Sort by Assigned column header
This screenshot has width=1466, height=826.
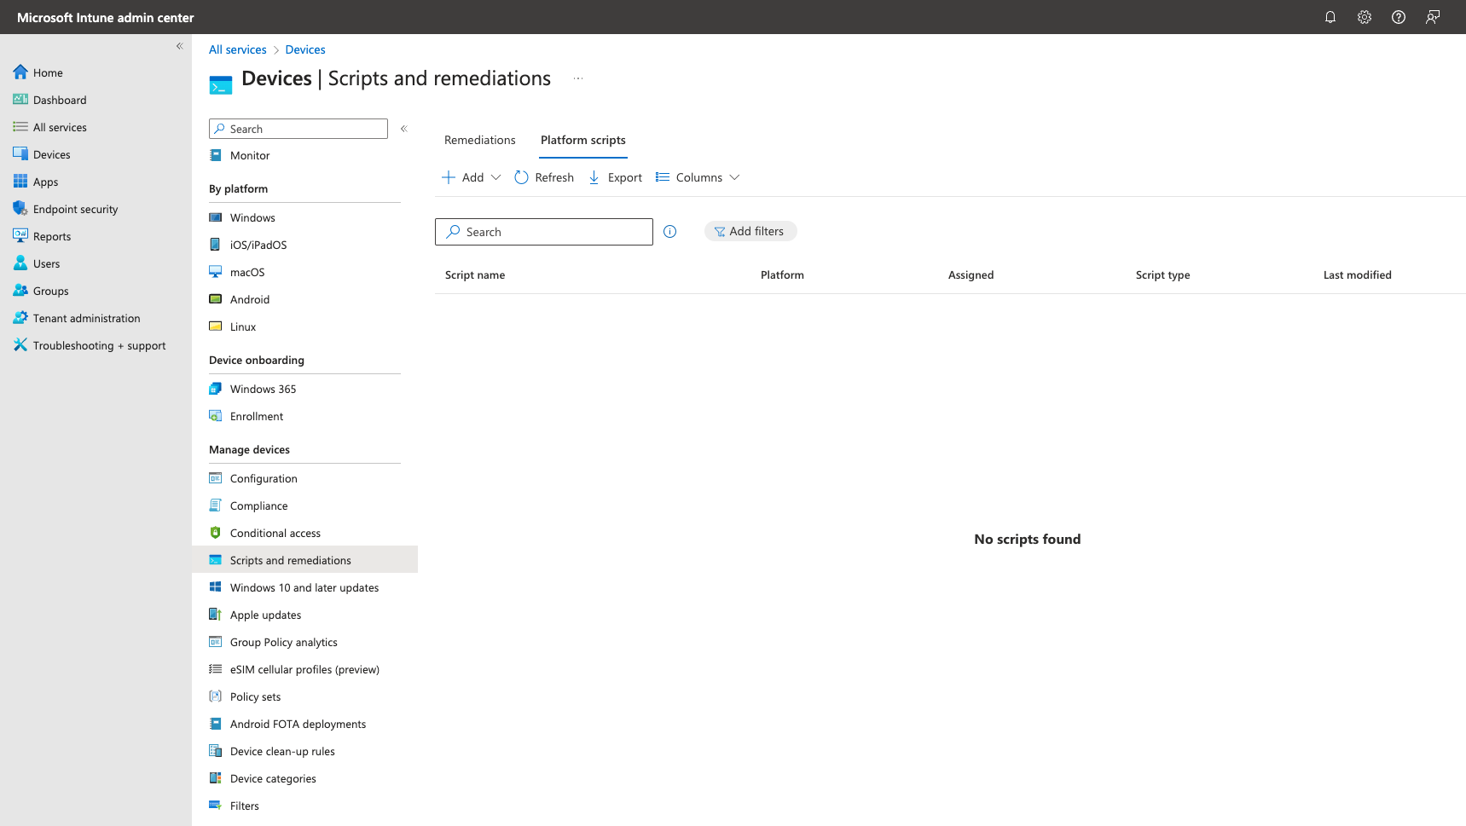(x=971, y=274)
